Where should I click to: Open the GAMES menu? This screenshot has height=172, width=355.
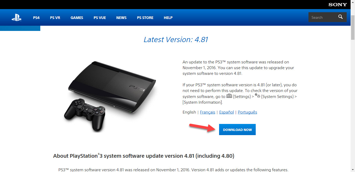click(x=77, y=18)
